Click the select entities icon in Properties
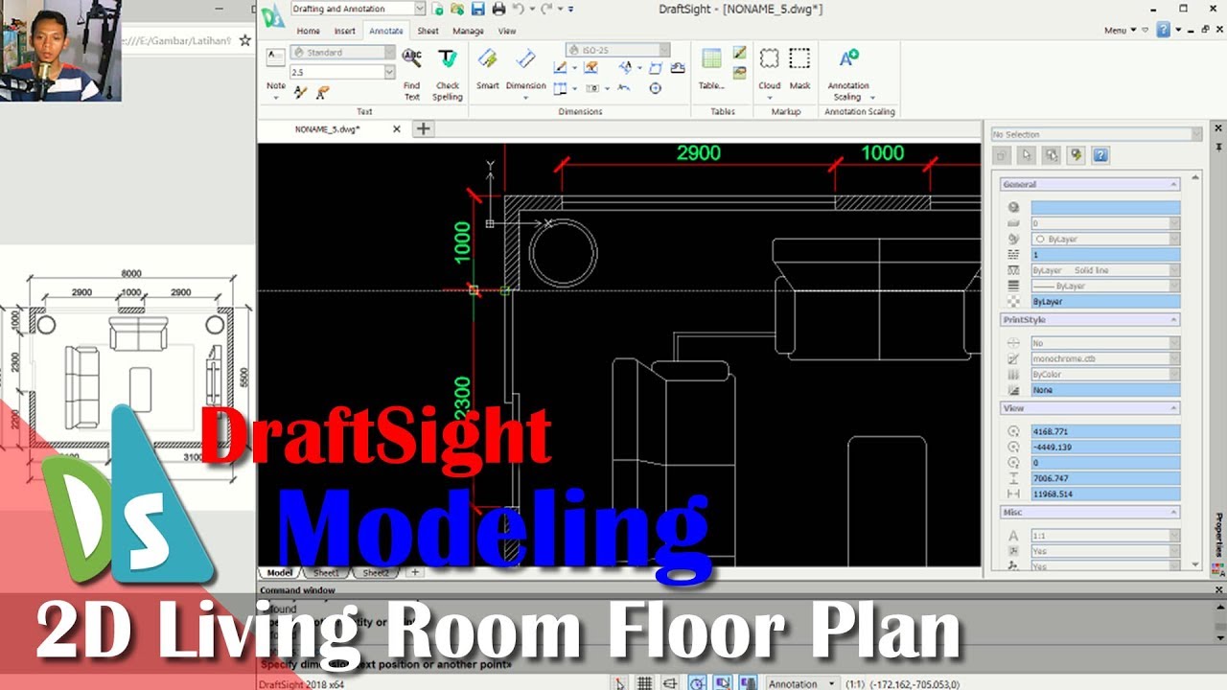Viewport: 1227px width, 690px height. tap(1027, 155)
